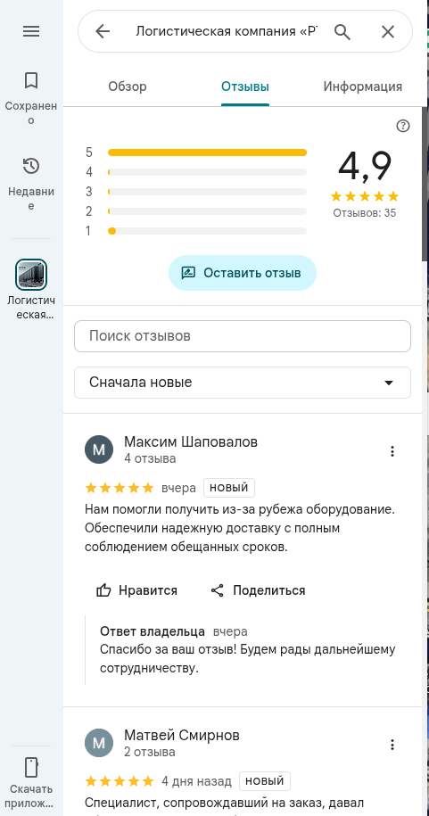Open more options for Максим Шаповалов review
Viewport: 429px width, 816px height.
(392, 451)
